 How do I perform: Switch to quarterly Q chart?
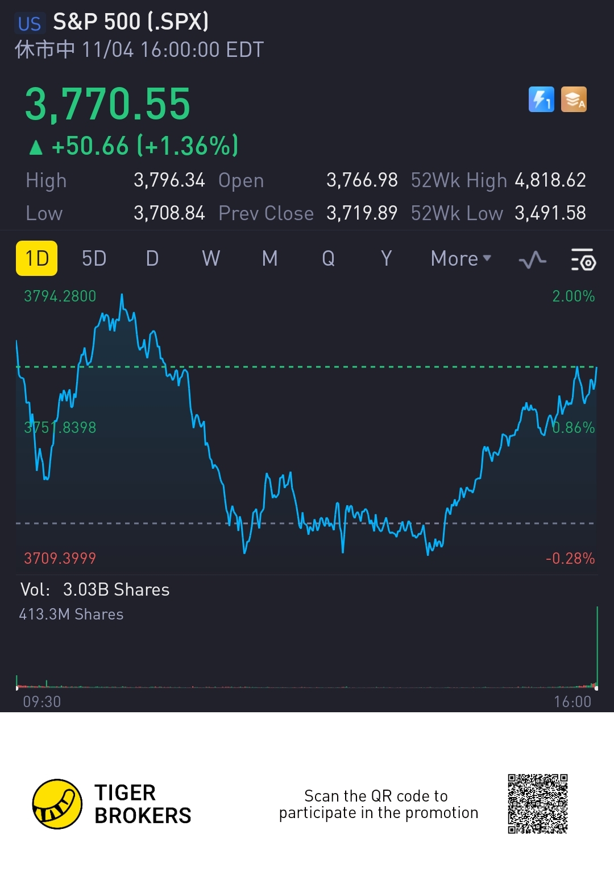[329, 258]
